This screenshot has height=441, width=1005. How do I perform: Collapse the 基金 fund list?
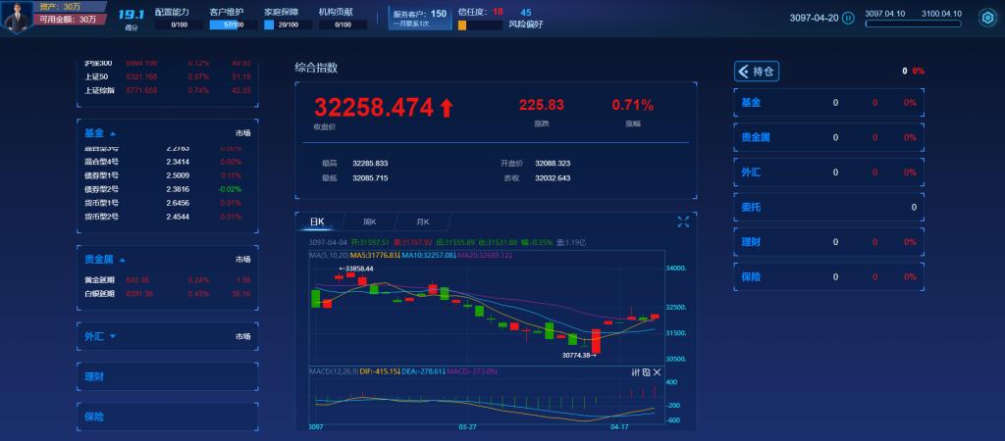click(113, 133)
